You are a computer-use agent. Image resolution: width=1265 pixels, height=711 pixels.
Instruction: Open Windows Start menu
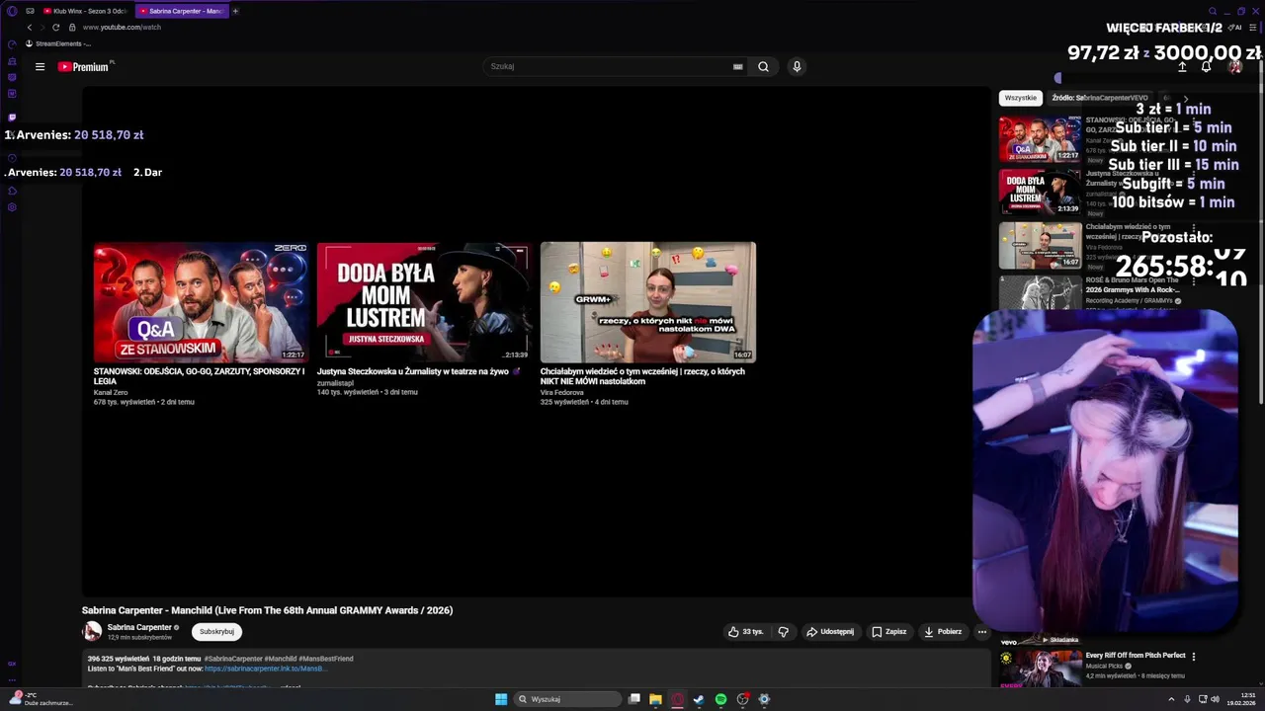pyautogui.click(x=501, y=699)
